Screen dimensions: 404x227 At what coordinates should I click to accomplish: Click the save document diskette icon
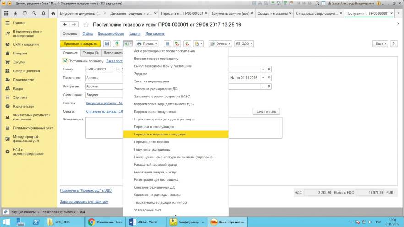[107, 43]
